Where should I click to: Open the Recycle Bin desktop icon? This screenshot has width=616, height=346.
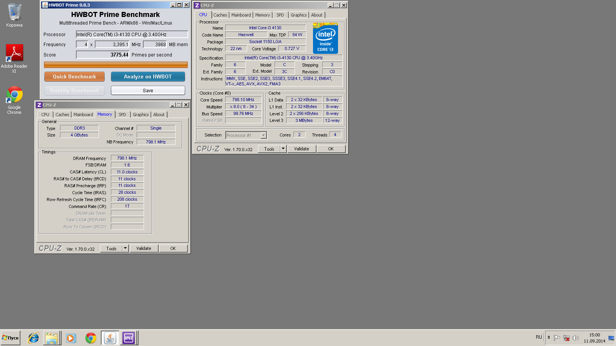14,15
